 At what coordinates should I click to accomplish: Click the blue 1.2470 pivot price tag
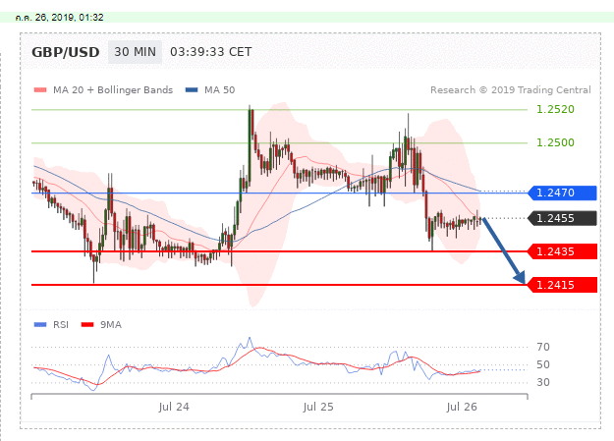tap(562, 193)
